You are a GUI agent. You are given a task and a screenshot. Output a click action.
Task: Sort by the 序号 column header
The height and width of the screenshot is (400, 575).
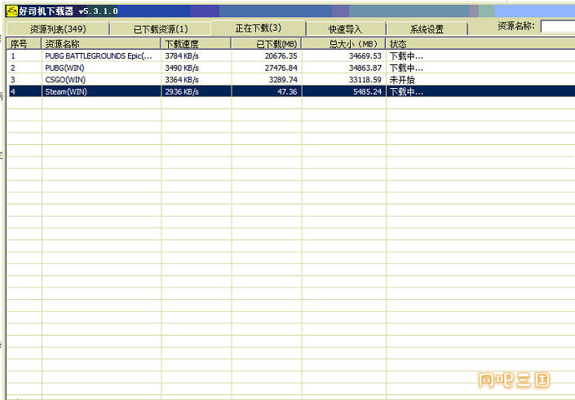point(24,44)
